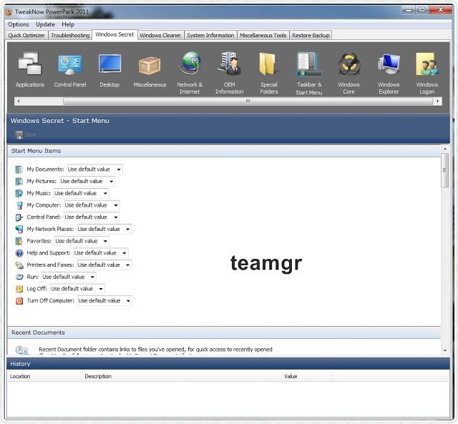Click the My Documents row icon
458x424 pixels.
(19, 169)
